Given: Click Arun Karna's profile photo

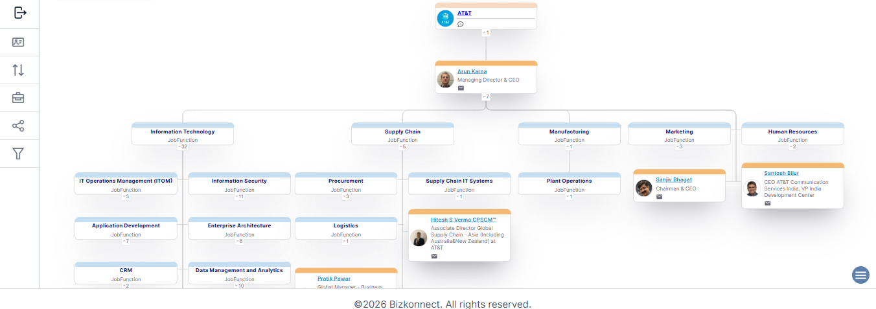Looking at the screenshot, I should coord(445,80).
